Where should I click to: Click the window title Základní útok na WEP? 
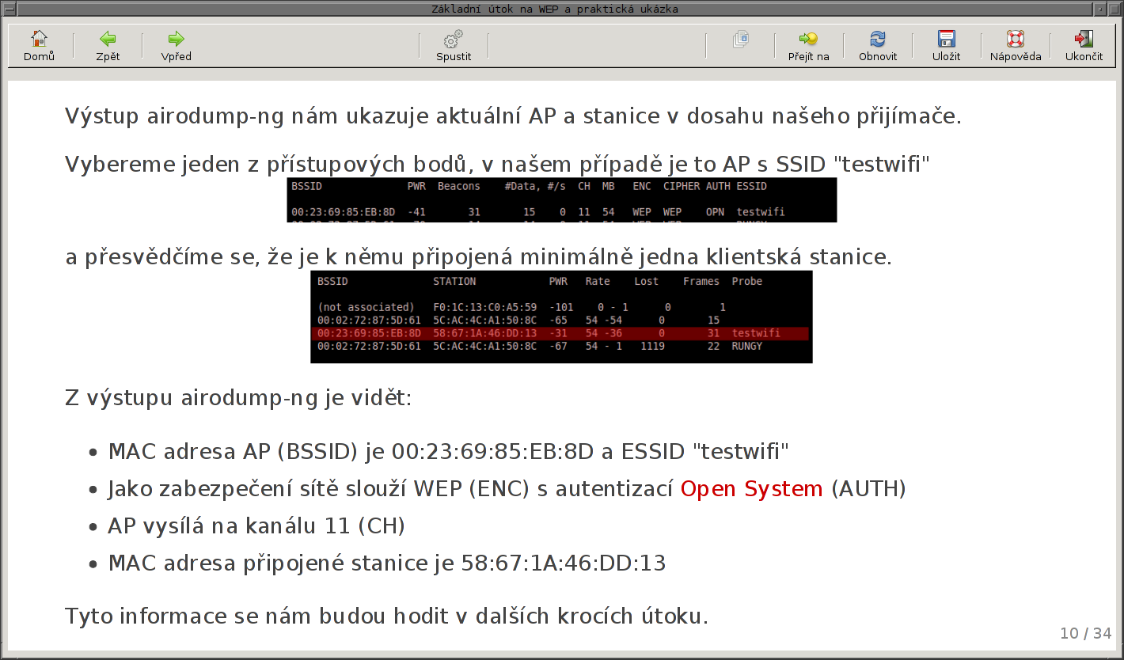pyautogui.click(x=554, y=9)
